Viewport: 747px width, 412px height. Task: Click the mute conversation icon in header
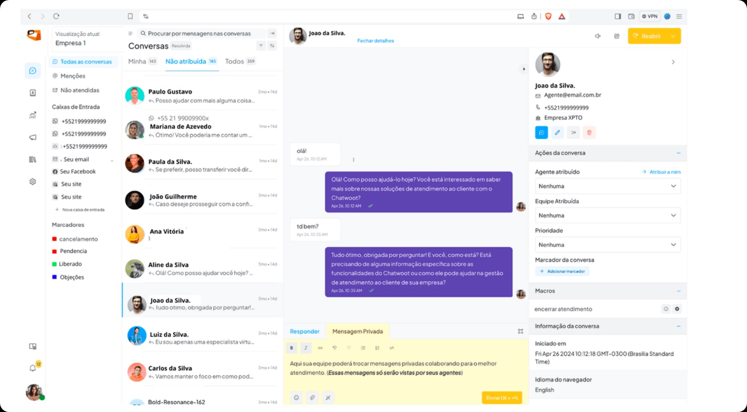pyautogui.click(x=598, y=36)
